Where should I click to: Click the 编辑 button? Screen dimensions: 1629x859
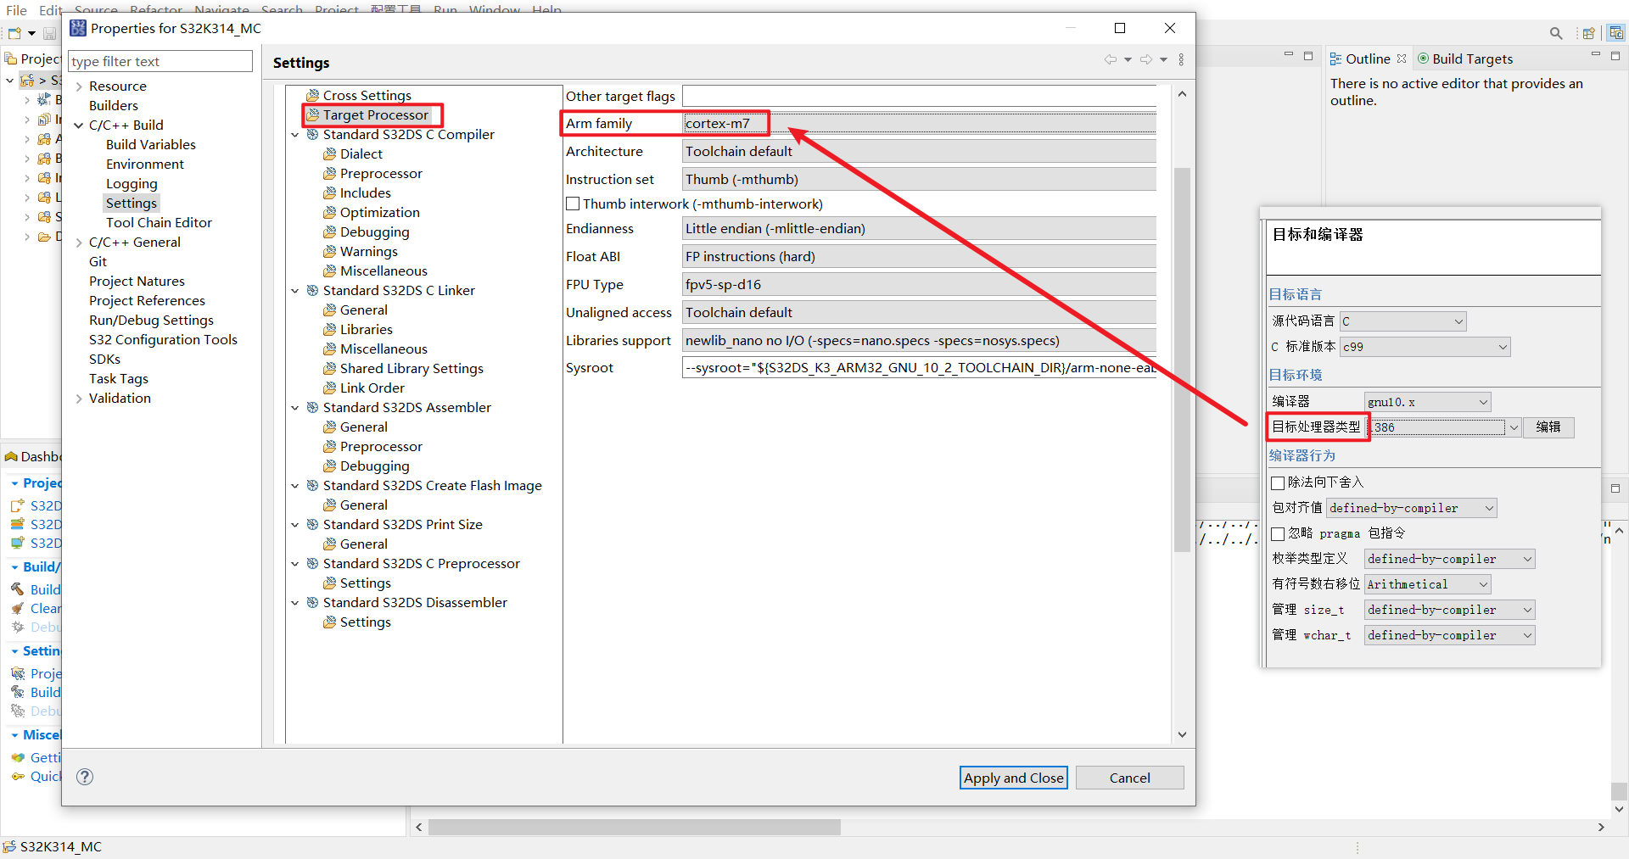point(1548,427)
